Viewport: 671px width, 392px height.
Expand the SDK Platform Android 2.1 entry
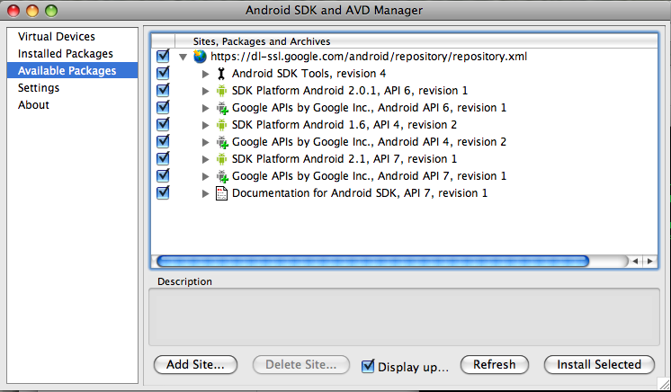point(205,160)
